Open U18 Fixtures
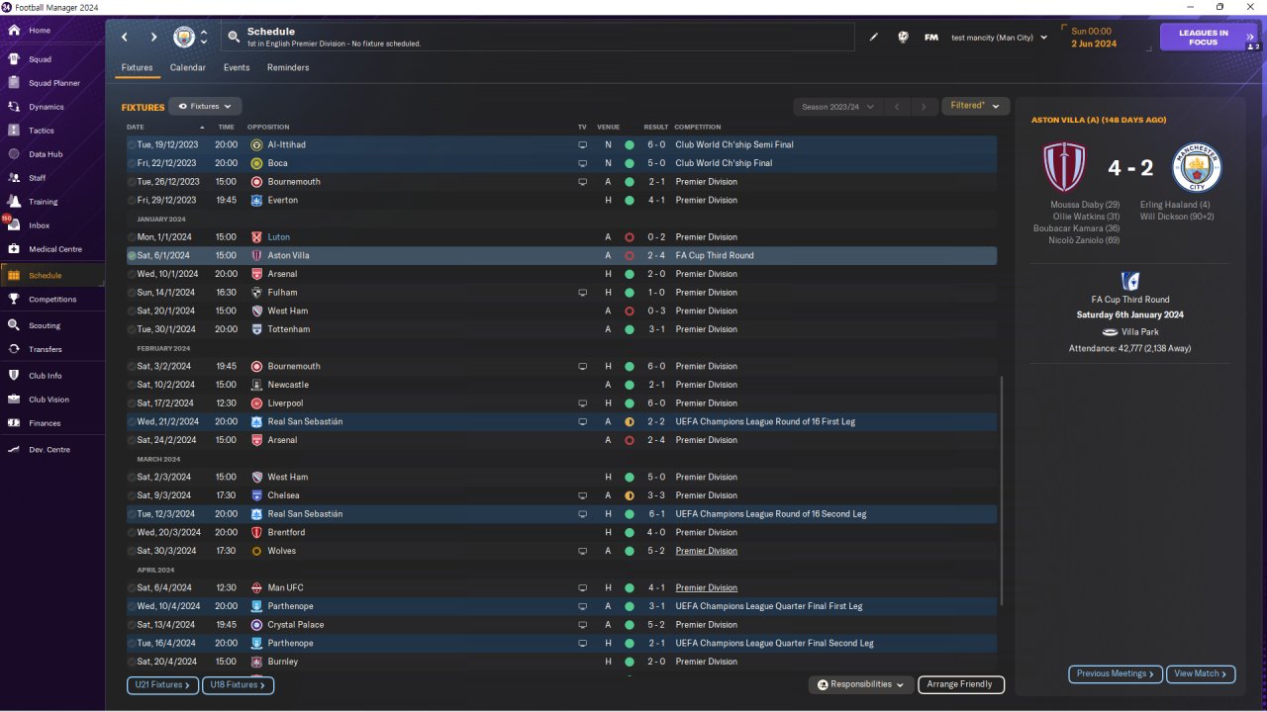1267x712 pixels. 238,684
